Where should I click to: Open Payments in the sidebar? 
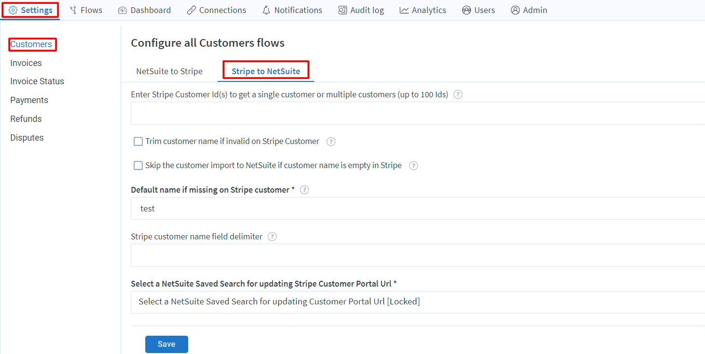click(x=29, y=100)
